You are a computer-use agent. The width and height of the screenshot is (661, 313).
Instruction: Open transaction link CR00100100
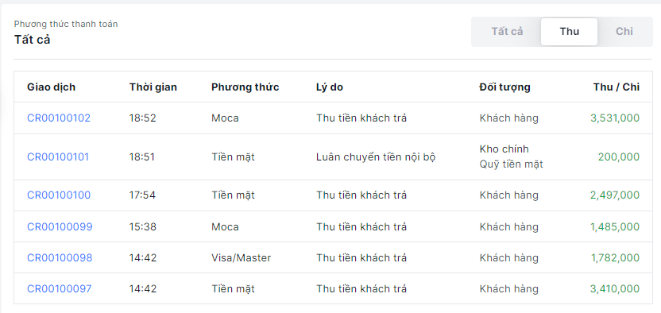59,195
